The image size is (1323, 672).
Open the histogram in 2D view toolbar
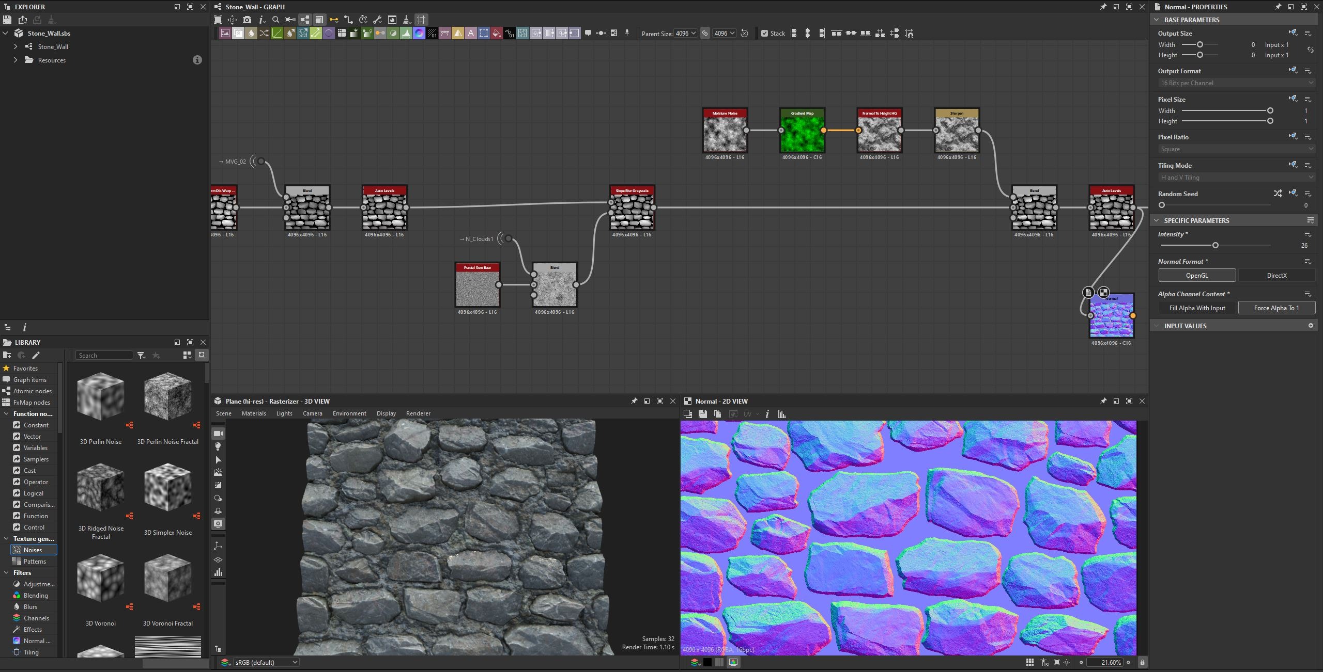(781, 414)
